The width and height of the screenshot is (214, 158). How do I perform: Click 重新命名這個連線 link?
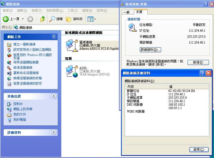26,73
